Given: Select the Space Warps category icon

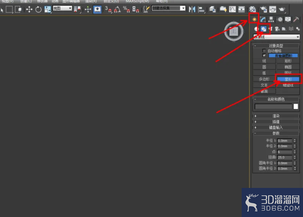Looking at the screenshot, I should (x=291, y=29).
